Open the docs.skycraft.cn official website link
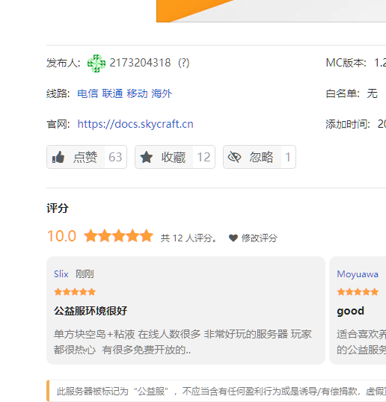386x402 pixels. (135, 124)
